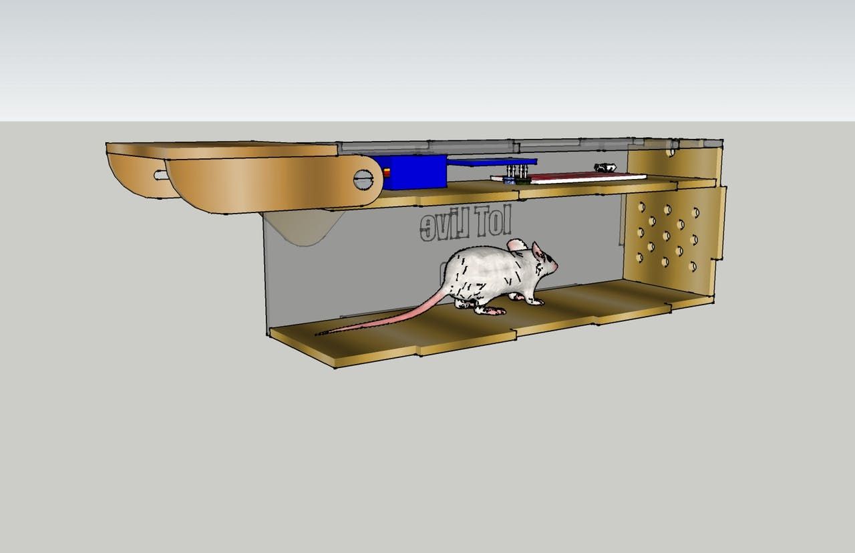Select the green sensor module on the PCB
855x553 pixels.
[x=522, y=181]
